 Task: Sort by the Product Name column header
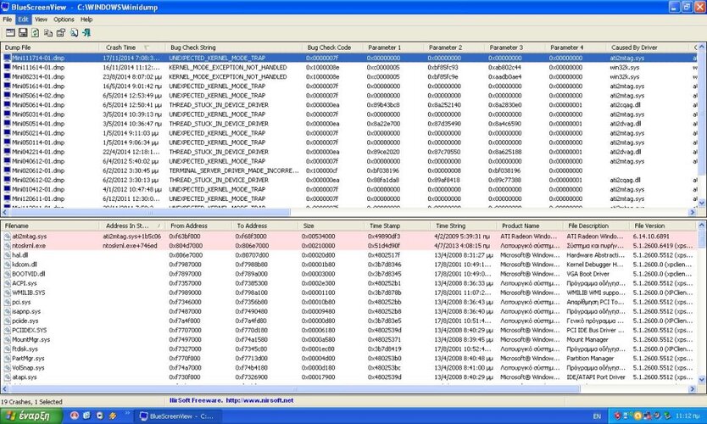pyautogui.click(x=528, y=226)
